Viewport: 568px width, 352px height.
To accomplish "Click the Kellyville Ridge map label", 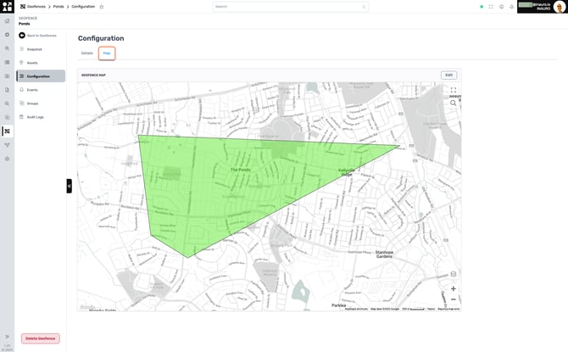I will [x=347, y=172].
